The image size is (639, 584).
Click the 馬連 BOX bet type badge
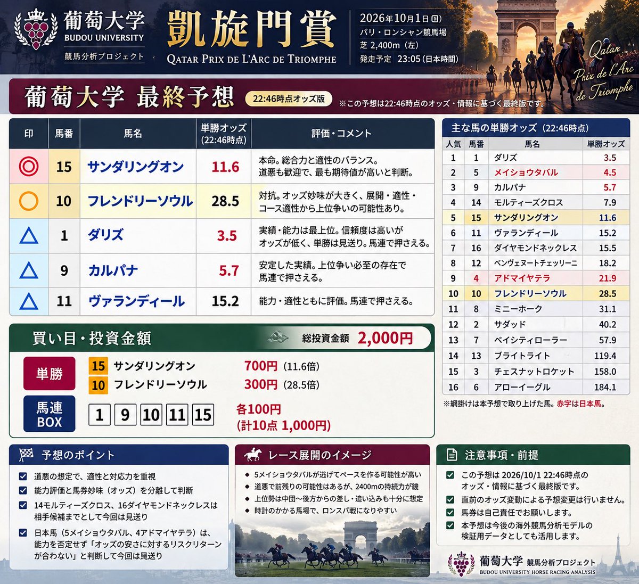coord(50,414)
